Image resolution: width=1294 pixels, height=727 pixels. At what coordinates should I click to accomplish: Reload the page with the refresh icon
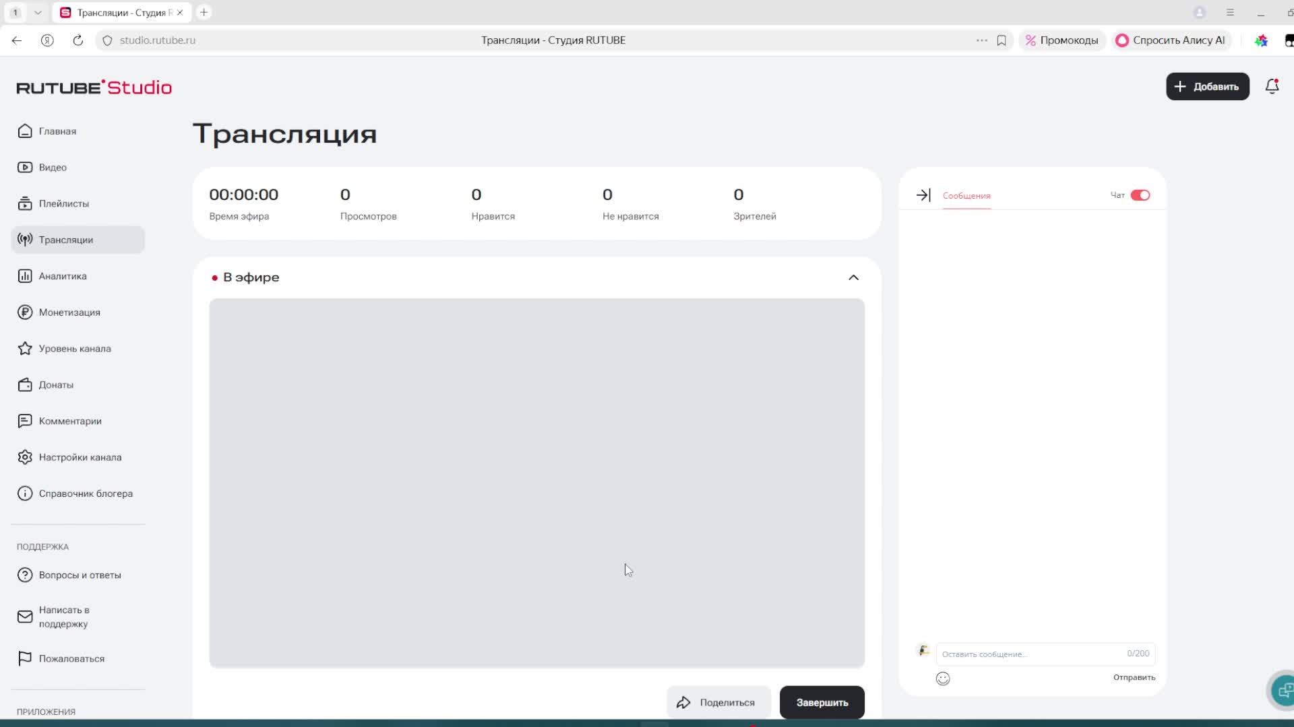[x=78, y=40]
